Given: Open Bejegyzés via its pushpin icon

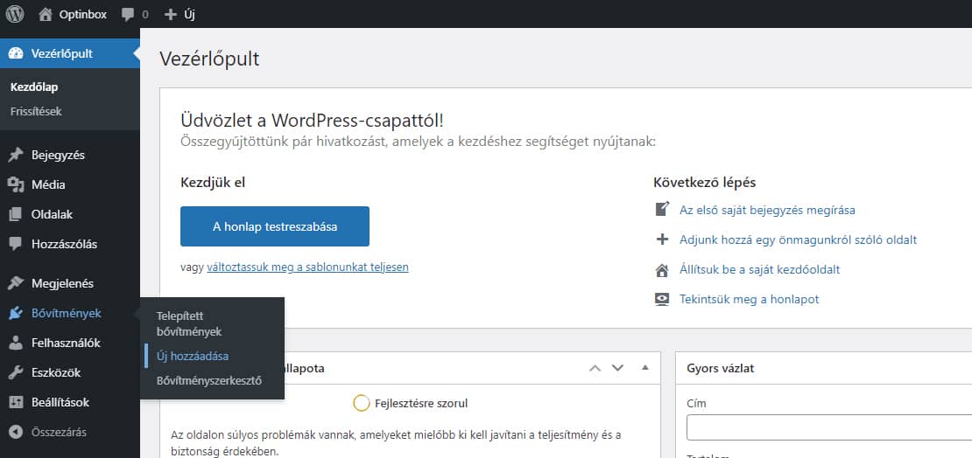Looking at the screenshot, I should coord(16,156).
